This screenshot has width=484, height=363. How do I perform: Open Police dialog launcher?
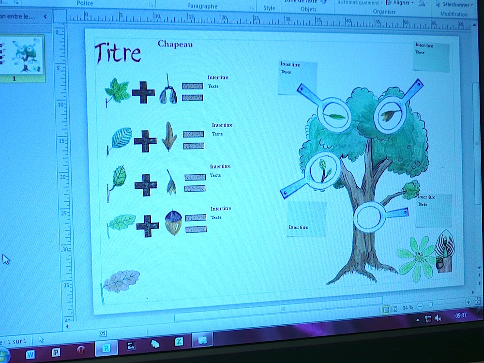pos(151,5)
